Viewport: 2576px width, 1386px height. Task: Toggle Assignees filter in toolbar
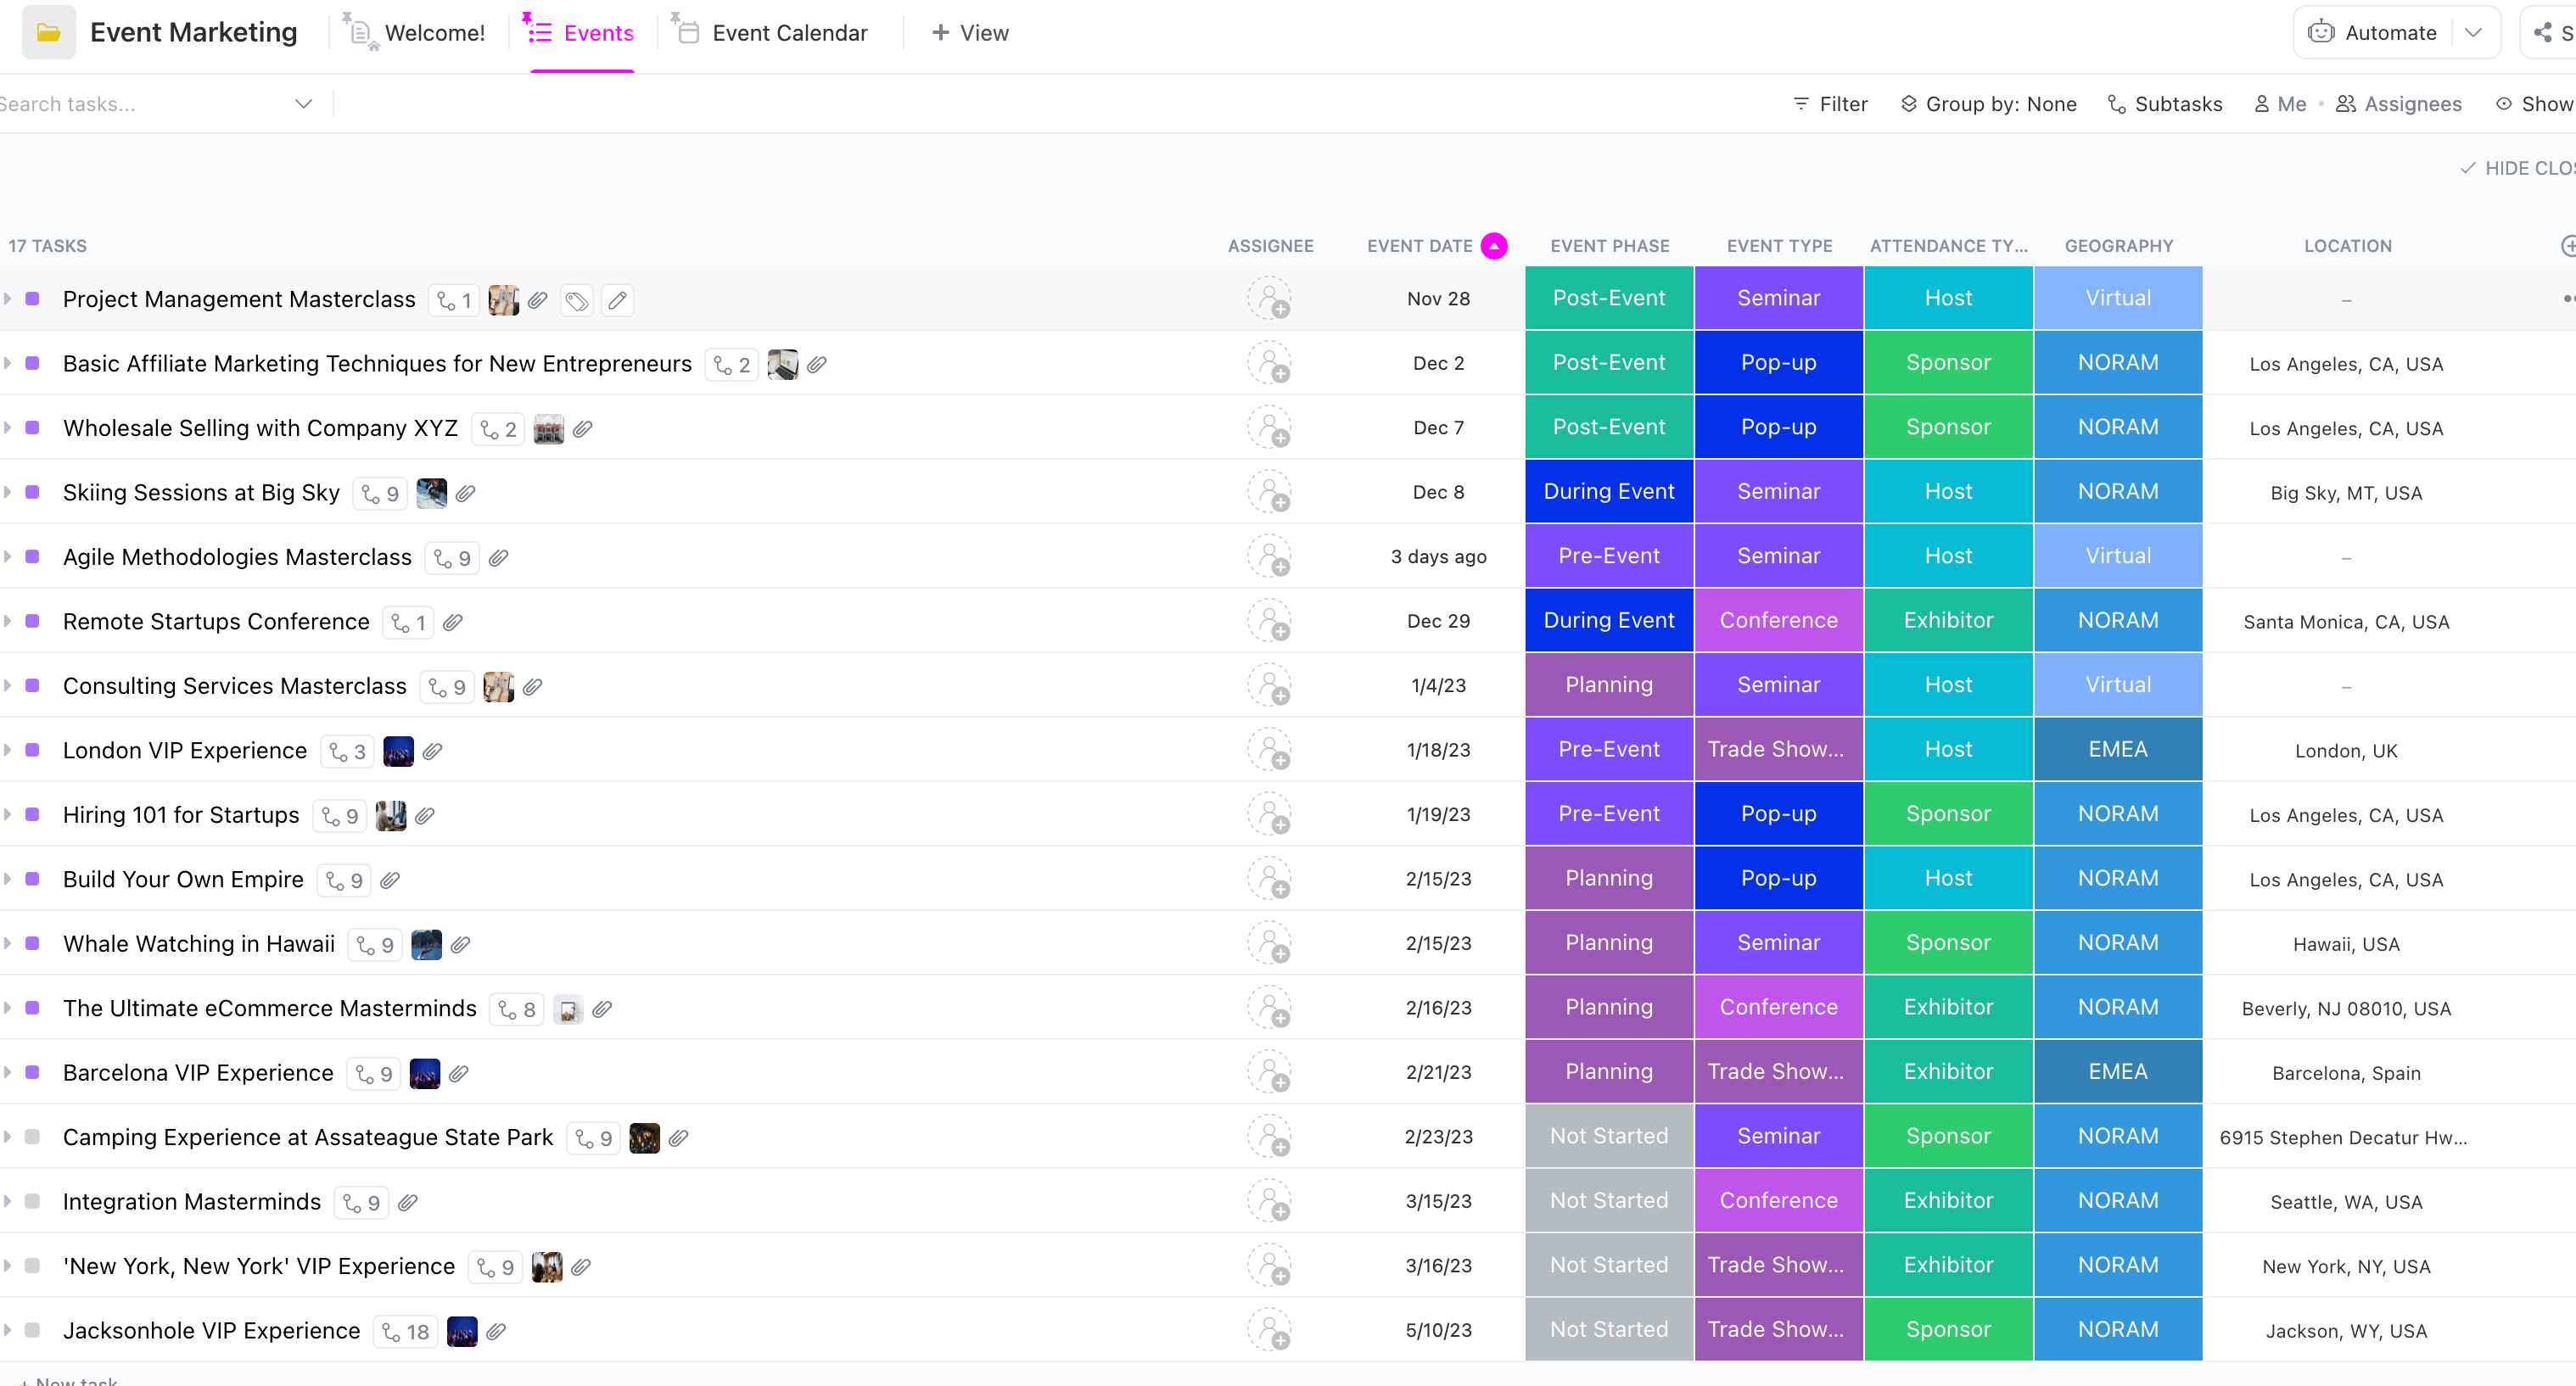pos(2399,104)
